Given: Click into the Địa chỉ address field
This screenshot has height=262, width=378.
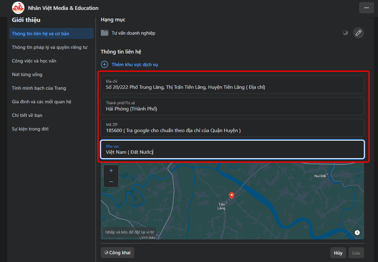Looking at the screenshot, I should [232, 84].
